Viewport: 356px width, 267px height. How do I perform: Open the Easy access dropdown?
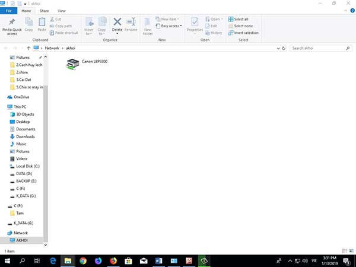click(169, 26)
